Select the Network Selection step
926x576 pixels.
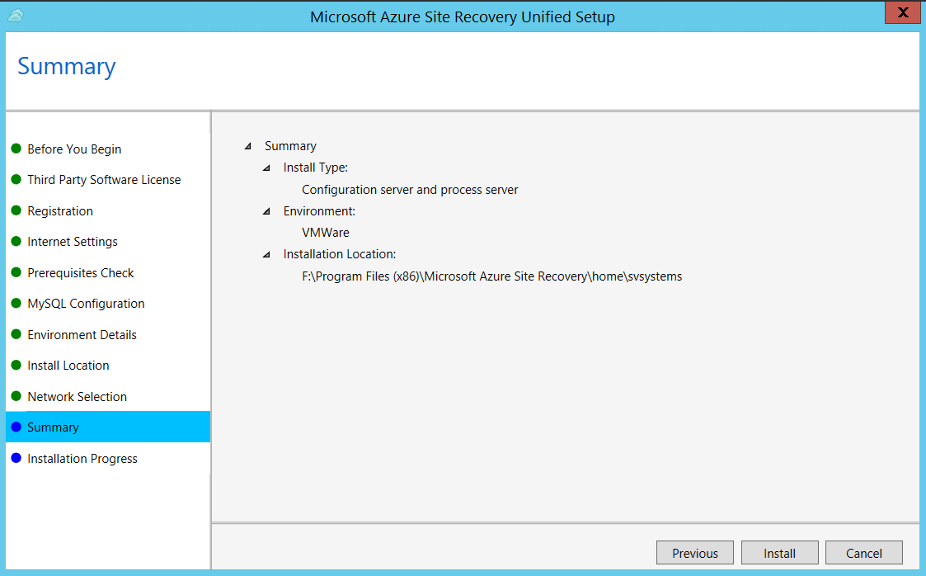(x=78, y=397)
